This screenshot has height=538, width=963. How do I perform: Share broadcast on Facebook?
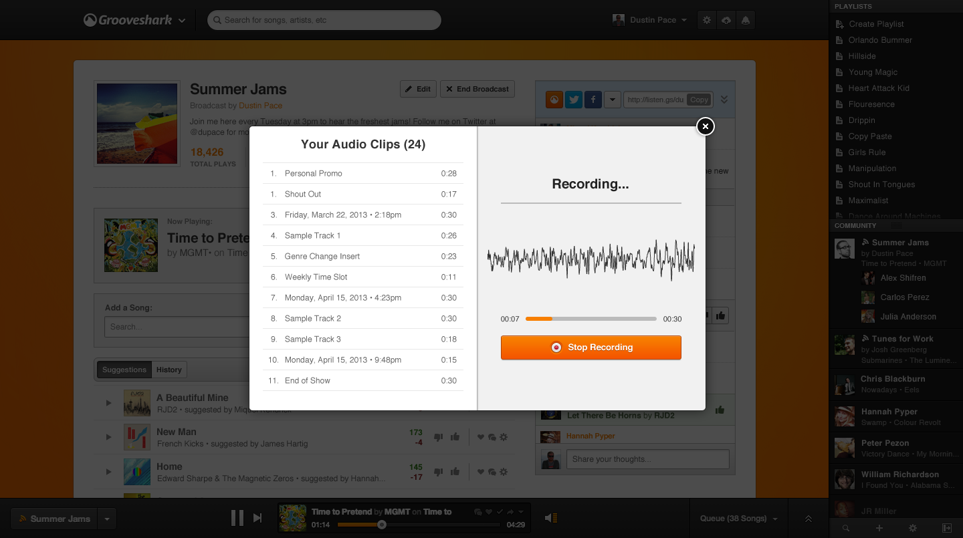tap(593, 100)
